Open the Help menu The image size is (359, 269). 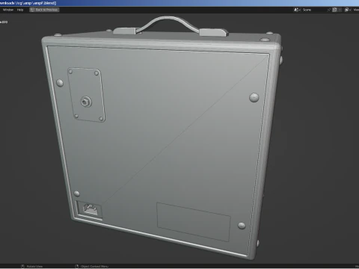20,10
